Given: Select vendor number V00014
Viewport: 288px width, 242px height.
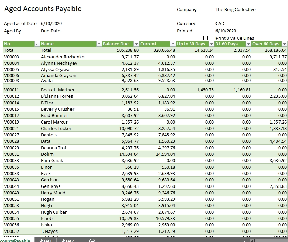Looking at the screenshot, I should [12, 103].
